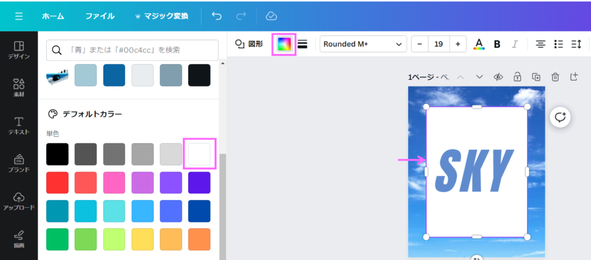Click the cloud save status icon
Screen dimensions: 591x260
271,16
